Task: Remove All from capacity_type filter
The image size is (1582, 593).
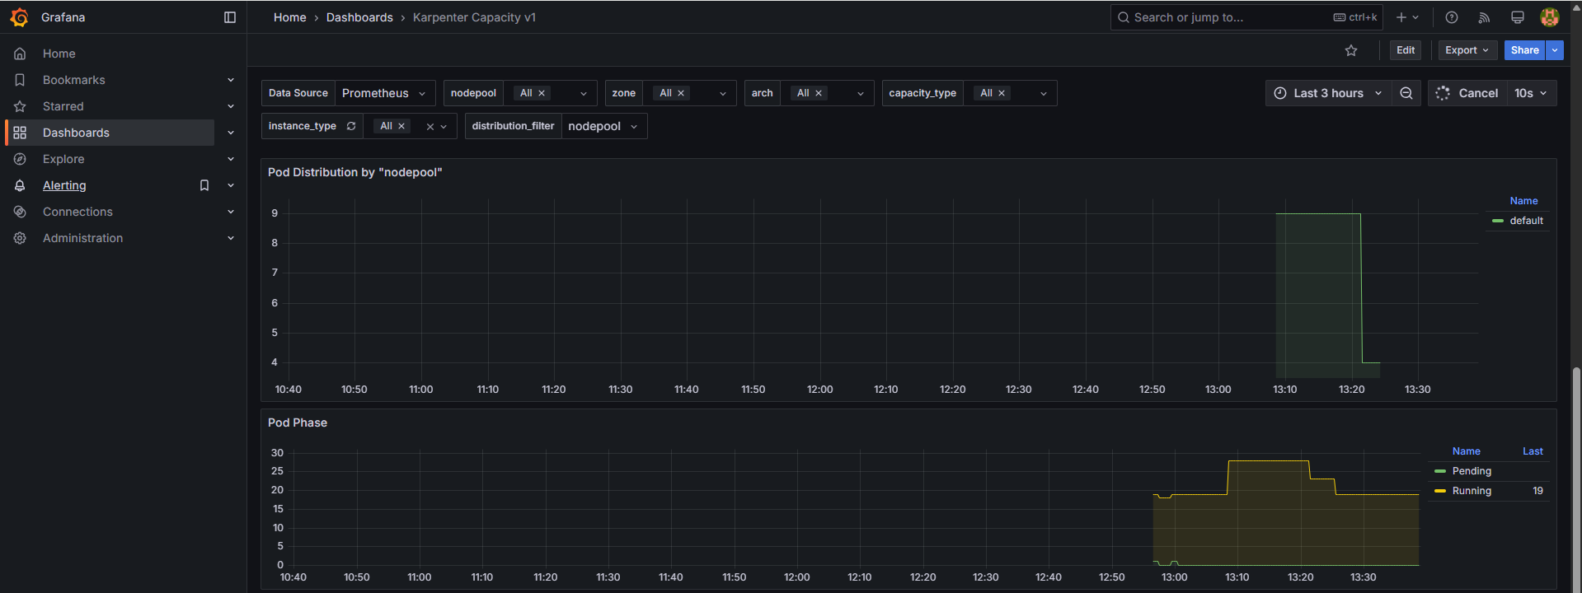Action: [x=1002, y=93]
